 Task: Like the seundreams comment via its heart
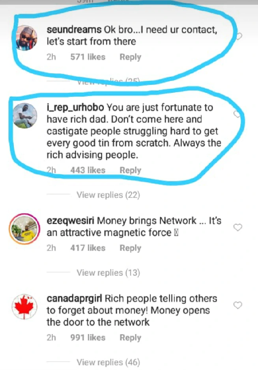tap(238, 36)
